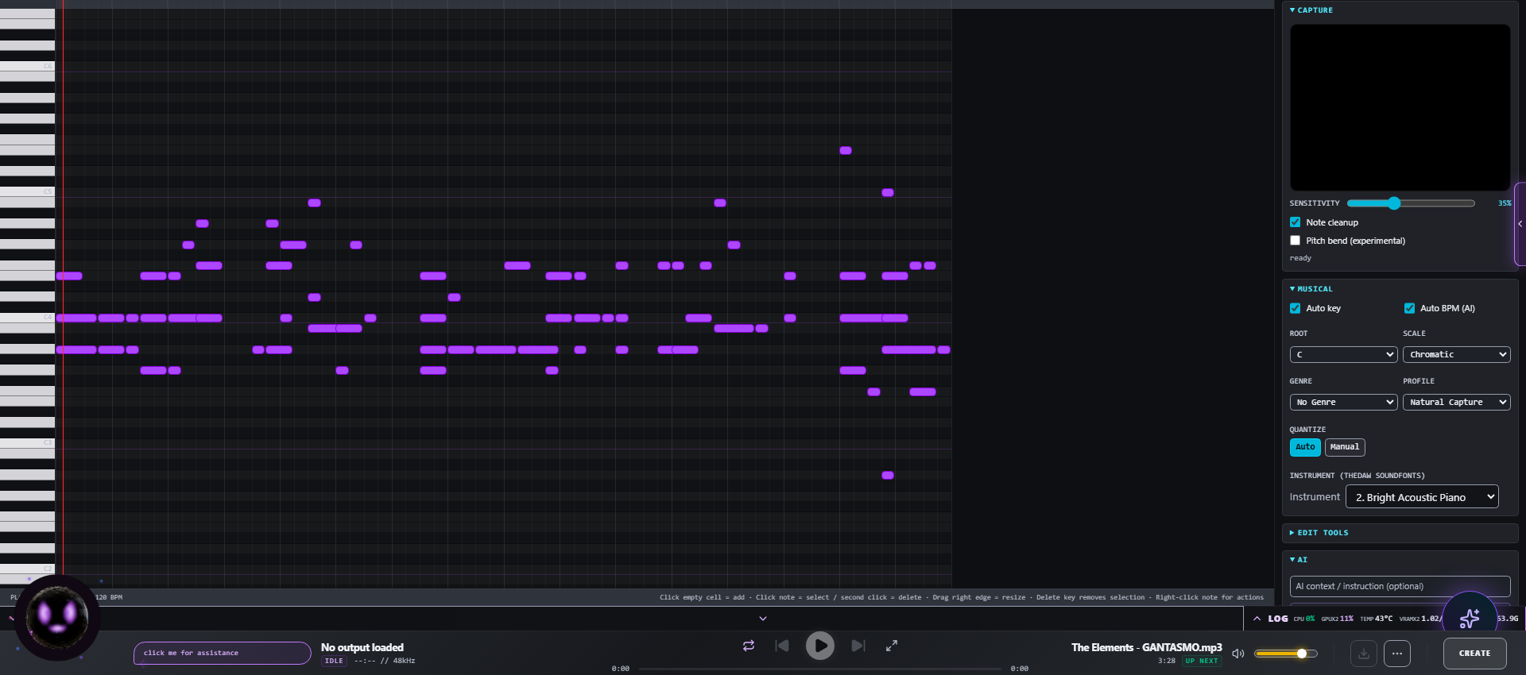
Task: Click the playback progress bar
Action: click(x=820, y=669)
